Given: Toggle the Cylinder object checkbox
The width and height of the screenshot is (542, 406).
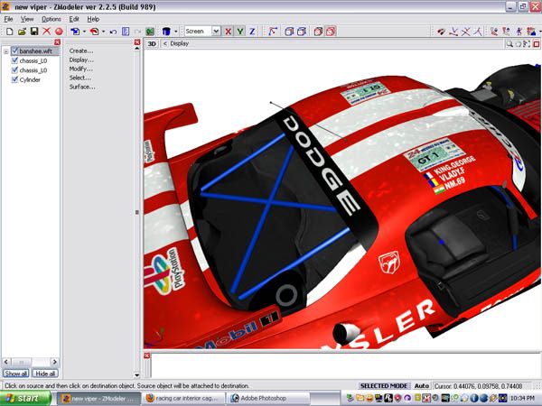Looking at the screenshot, I should [15, 79].
